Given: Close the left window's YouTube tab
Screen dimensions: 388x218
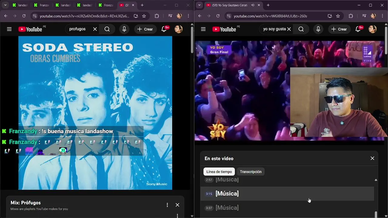Looking at the screenshot, I should coord(133,5).
